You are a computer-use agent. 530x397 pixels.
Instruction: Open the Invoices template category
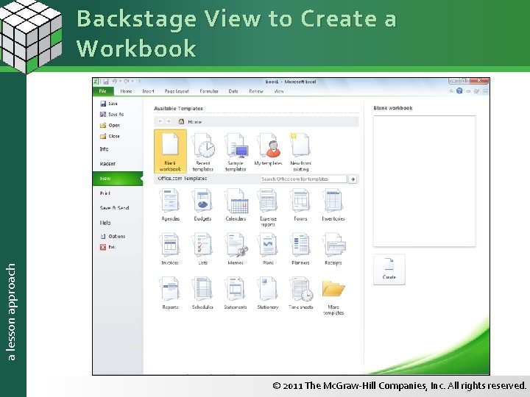(170, 248)
